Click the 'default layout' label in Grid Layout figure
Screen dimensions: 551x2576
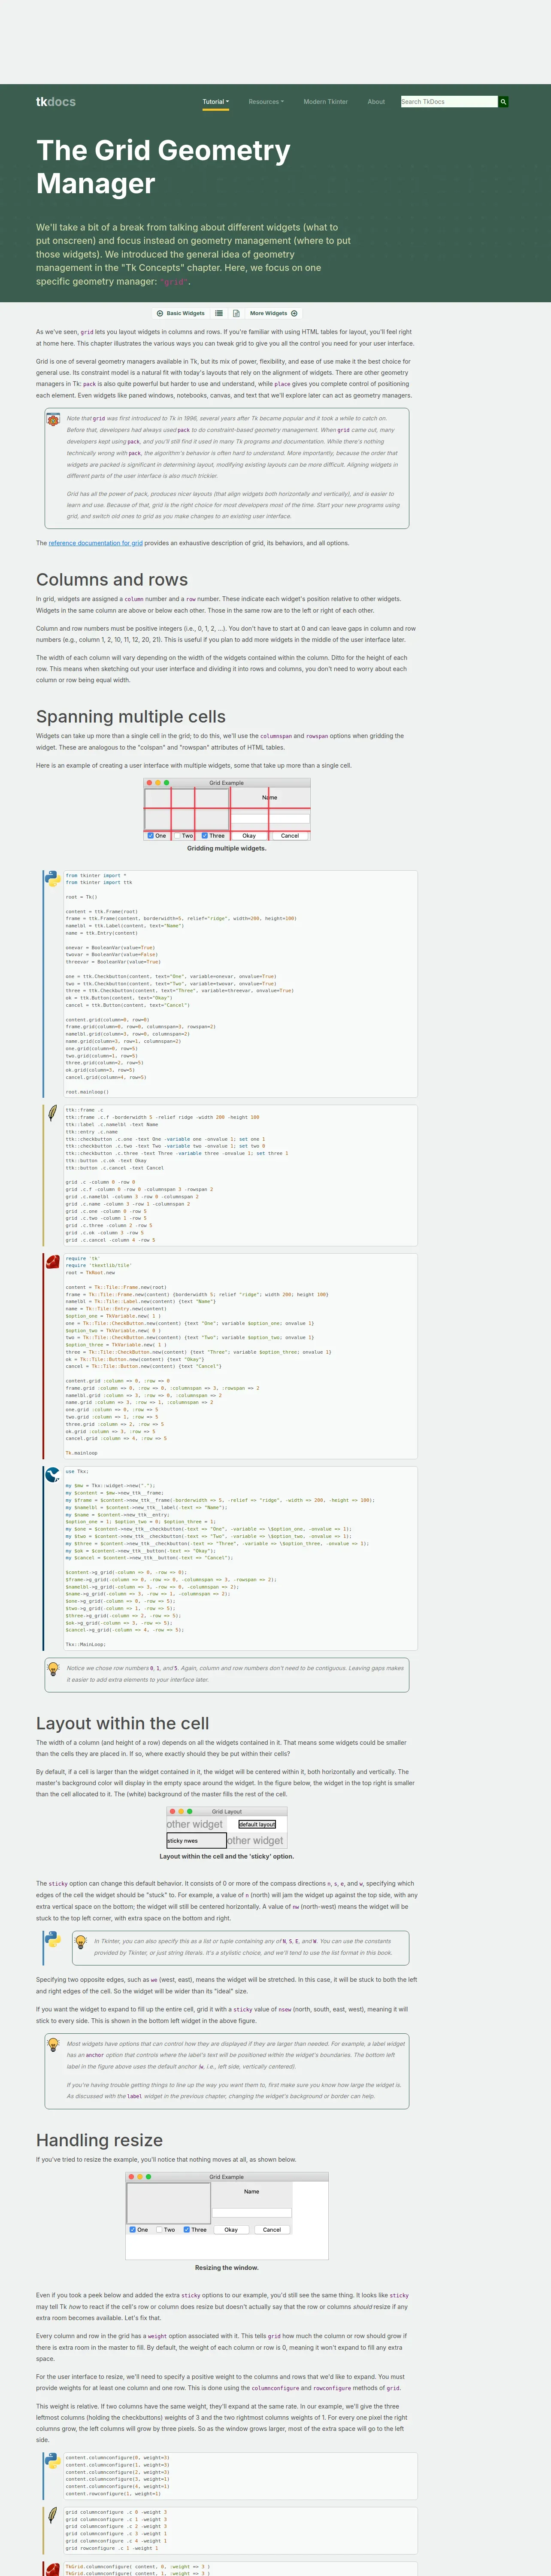click(257, 1824)
